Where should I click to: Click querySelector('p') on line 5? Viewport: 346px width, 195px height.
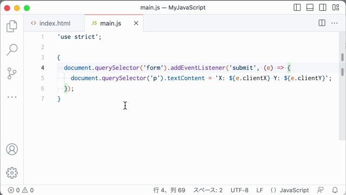click(132, 78)
